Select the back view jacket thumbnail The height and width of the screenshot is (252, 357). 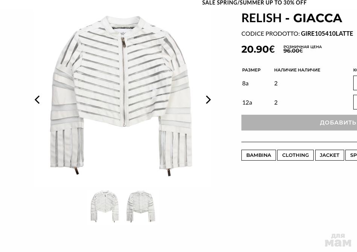pyautogui.click(x=141, y=206)
